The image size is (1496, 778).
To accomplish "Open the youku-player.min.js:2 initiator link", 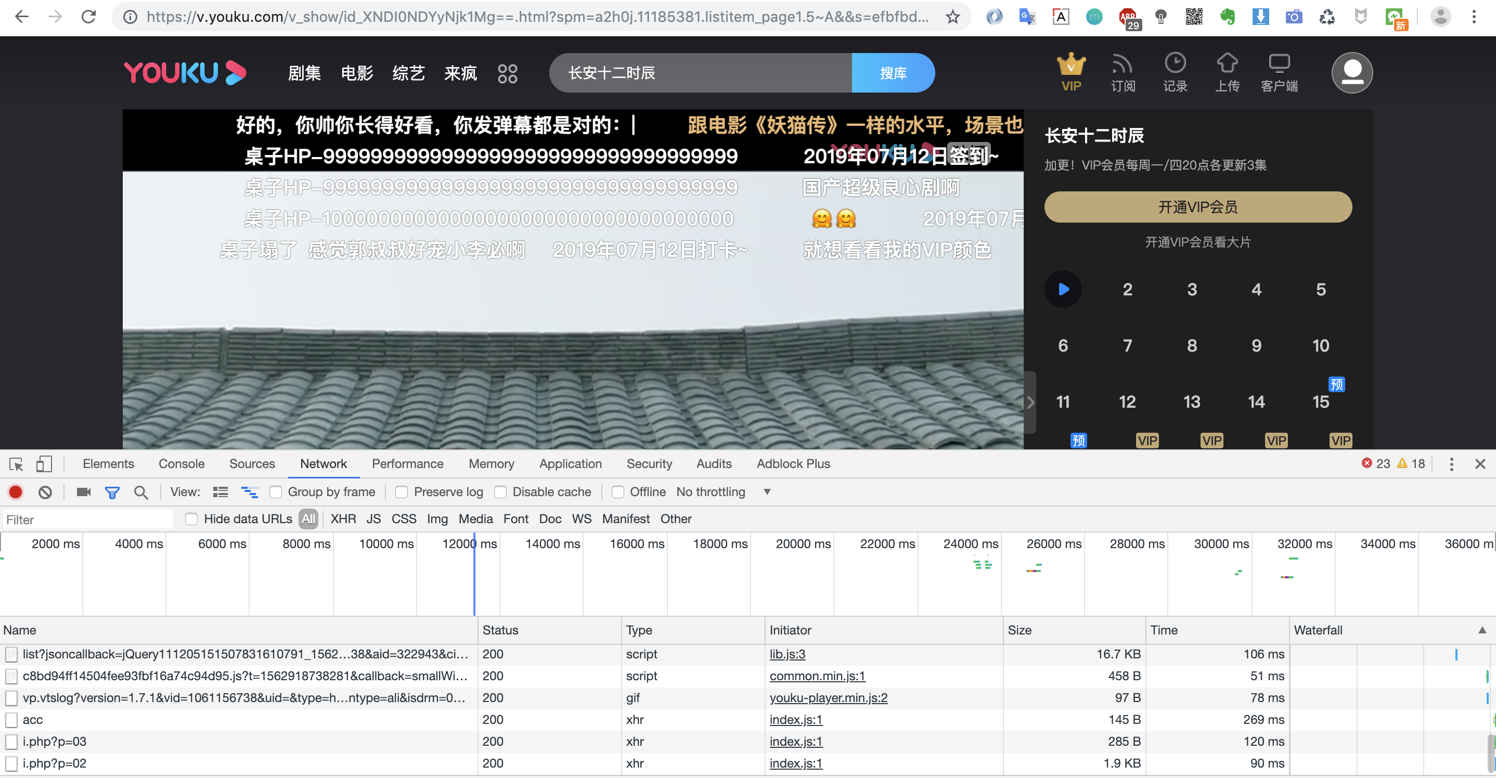I will [x=828, y=697].
